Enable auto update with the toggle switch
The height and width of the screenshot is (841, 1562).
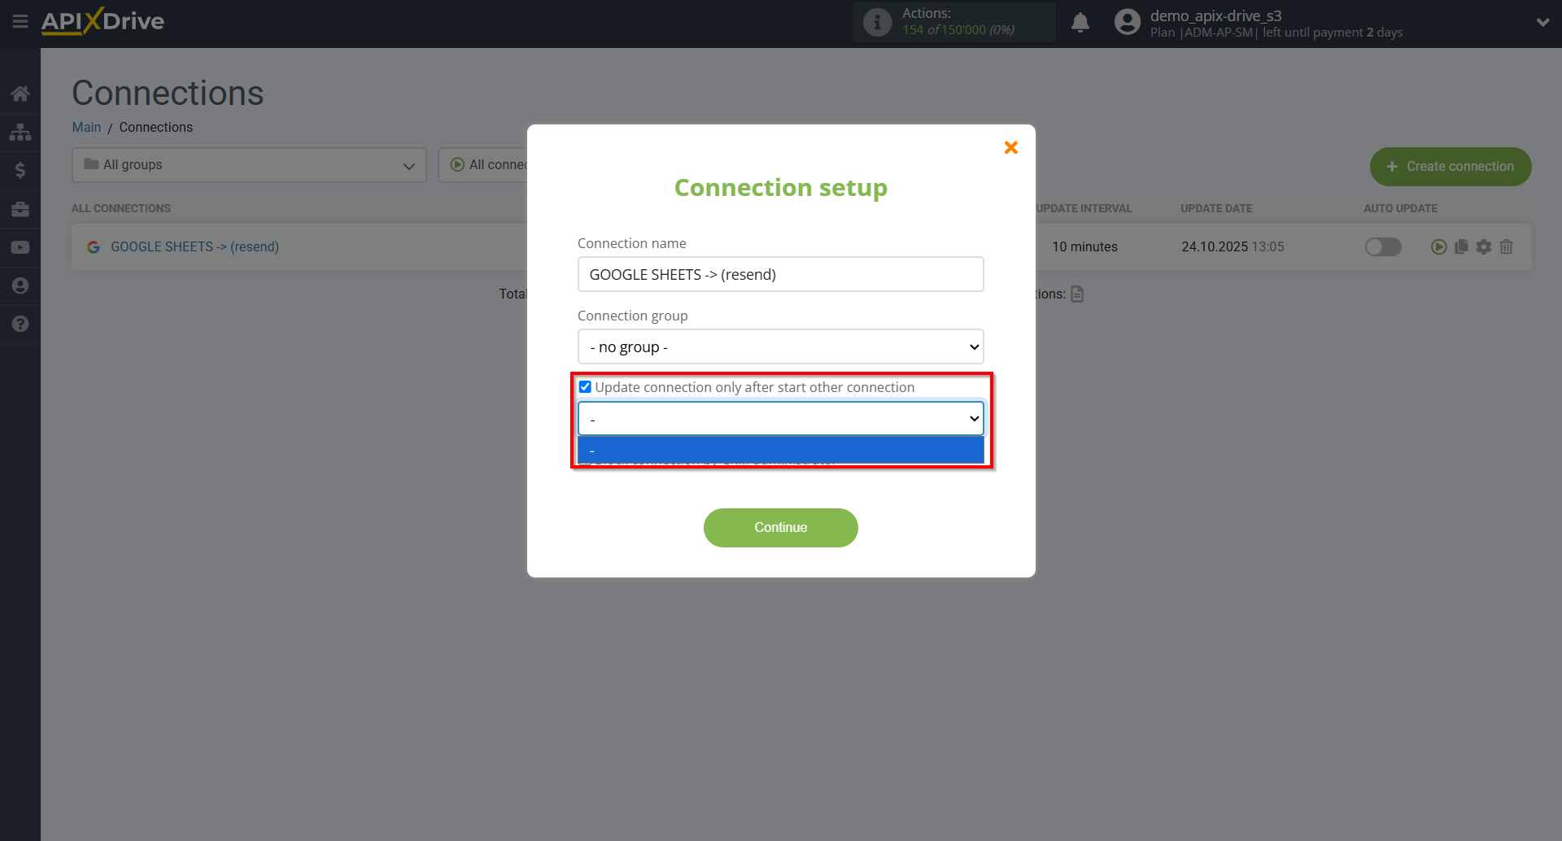coord(1383,246)
